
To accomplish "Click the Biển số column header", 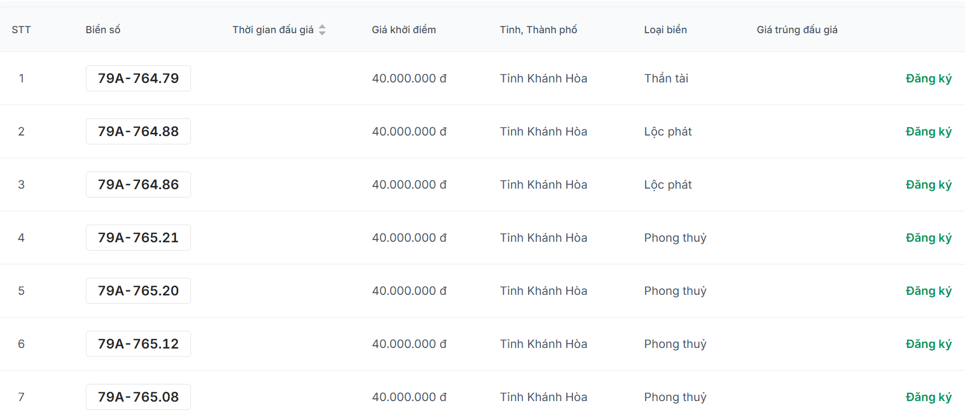I will tap(103, 30).
